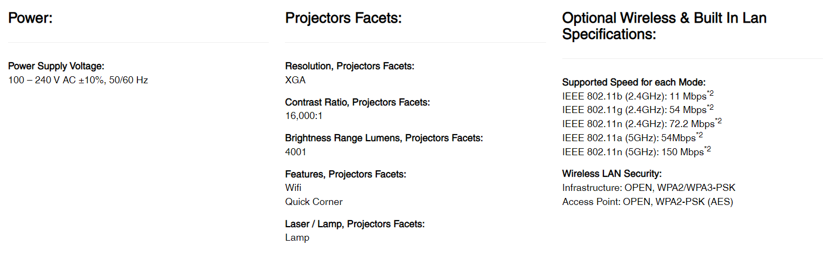This screenshot has width=824, height=265.
Task: Click the Brightness Range Lumens label
Action: pyautogui.click(x=384, y=138)
